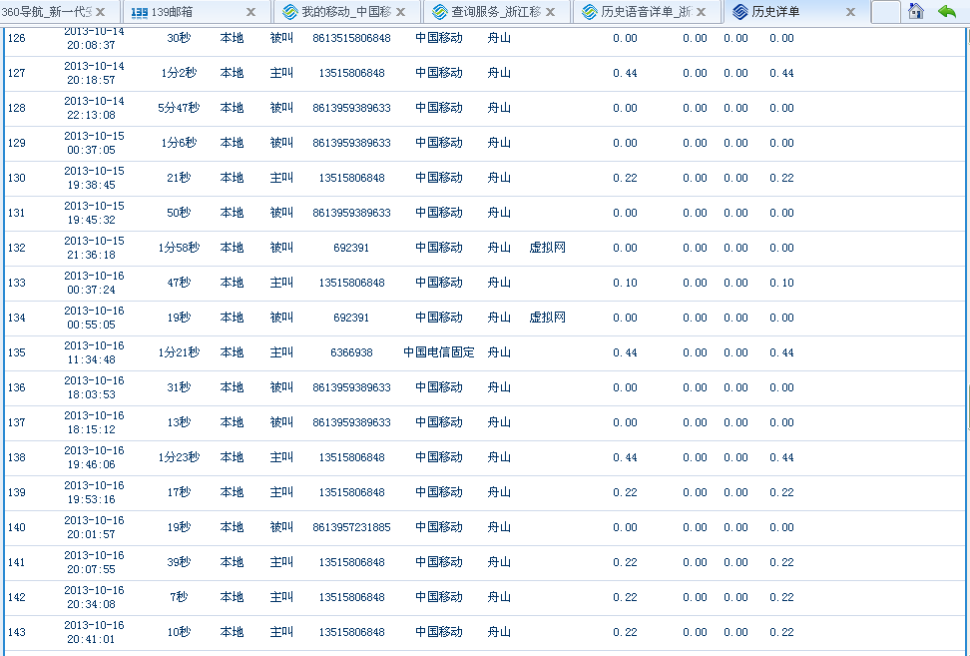
Task: Click duration 1分23秒 in row 138
Action: (179, 457)
